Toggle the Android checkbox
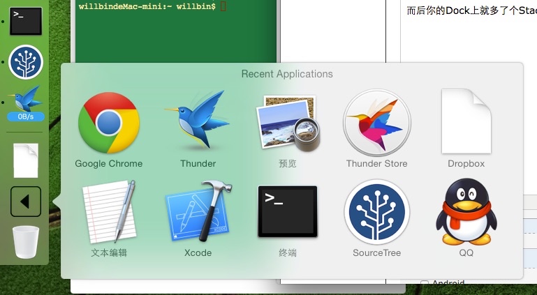537x295 pixels. [x=424, y=284]
